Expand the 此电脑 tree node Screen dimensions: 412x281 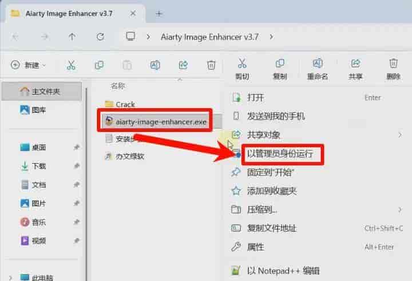coord(10,278)
